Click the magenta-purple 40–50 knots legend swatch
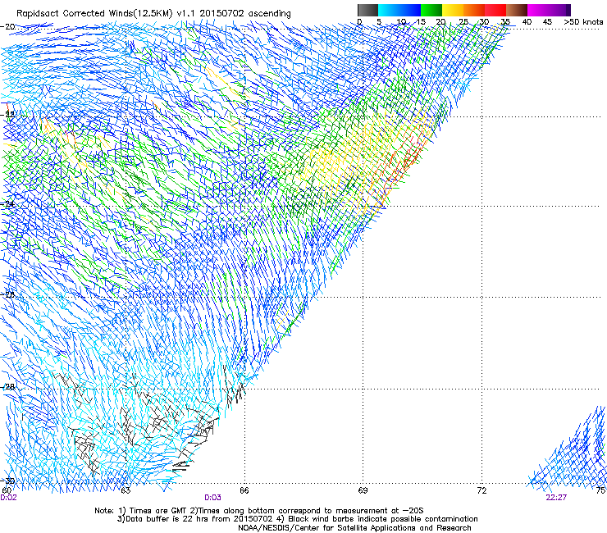 [549, 10]
